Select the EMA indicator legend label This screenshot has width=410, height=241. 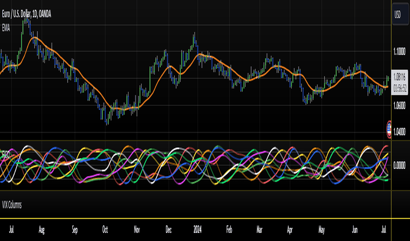pyautogui.click(x=6, y=28)
